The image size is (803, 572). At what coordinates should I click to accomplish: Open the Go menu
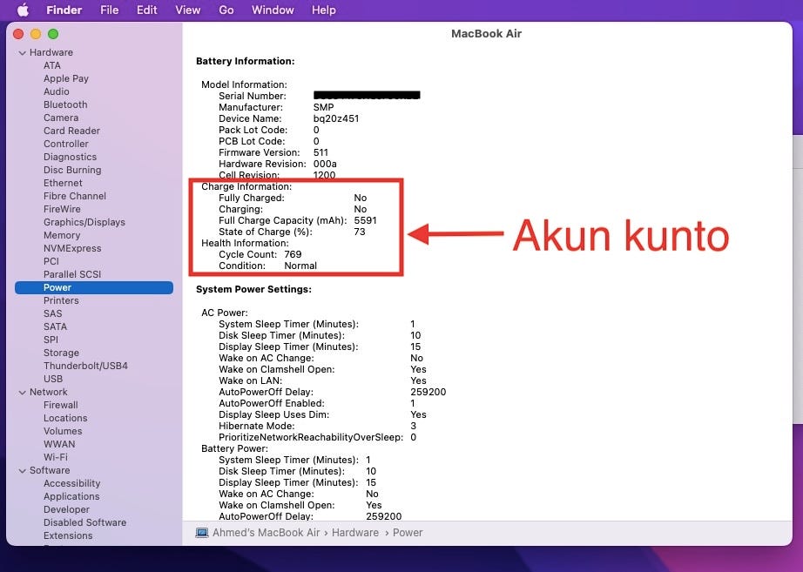226,10
